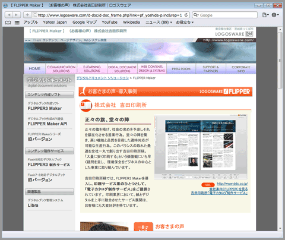Open 旧バージョン under Flash7·8対応デジタルブック
285x240 pixels.
coord(40,180)
